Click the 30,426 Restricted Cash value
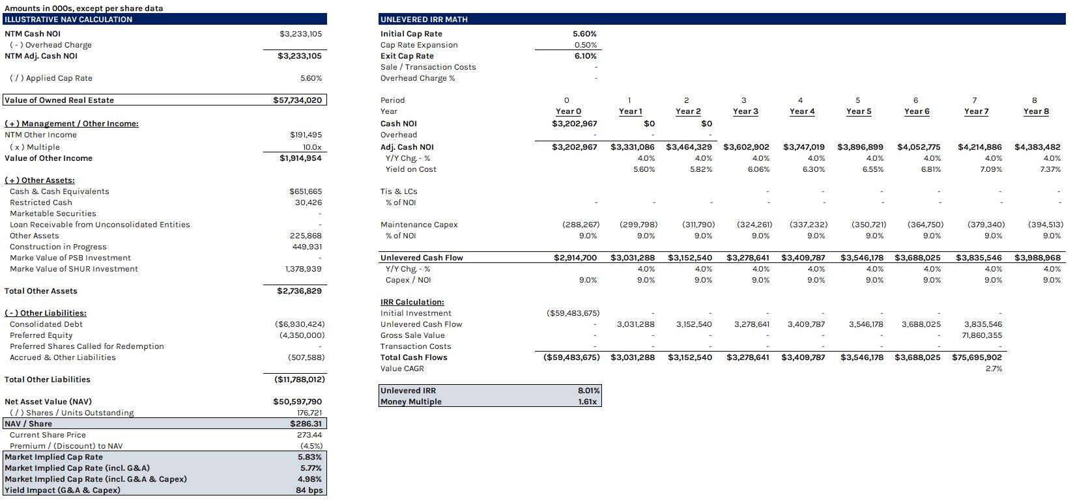Image resolution: width=1075 pixels, height=502 pixels. pos(309,202)
